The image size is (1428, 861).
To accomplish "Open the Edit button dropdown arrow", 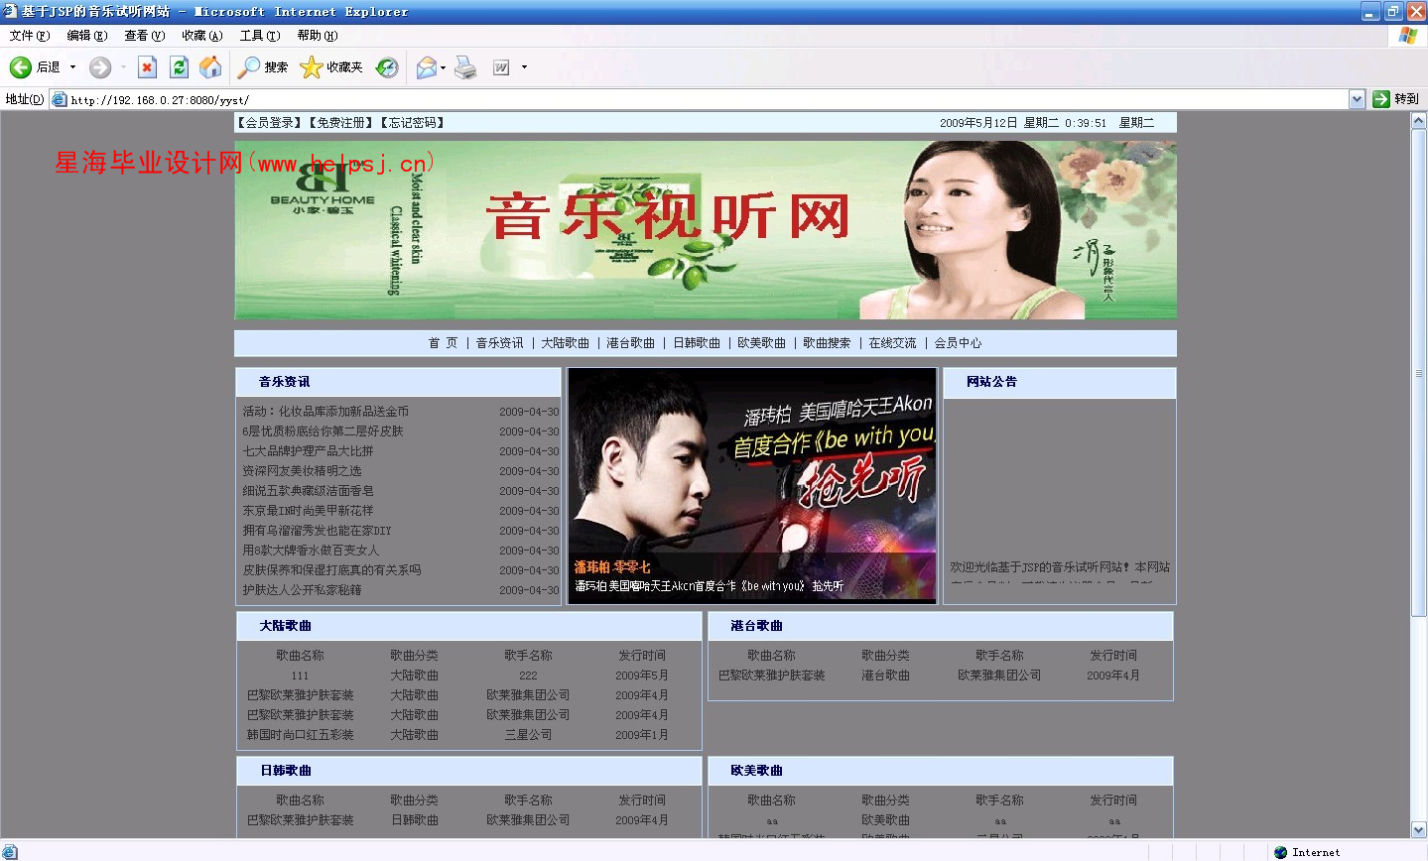I will (x=524, y=67).
